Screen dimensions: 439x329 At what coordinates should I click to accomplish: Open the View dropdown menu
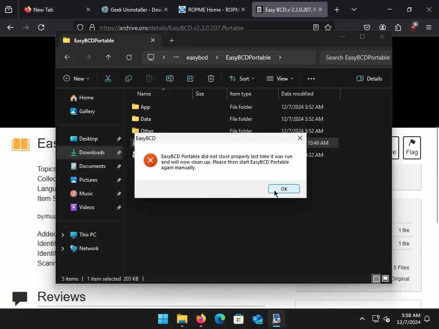pos(280,79)
